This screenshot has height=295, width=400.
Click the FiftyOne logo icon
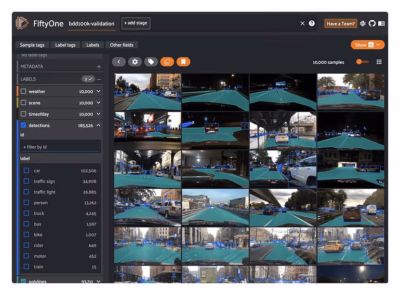pyautogui.click(x=22, y=23)
